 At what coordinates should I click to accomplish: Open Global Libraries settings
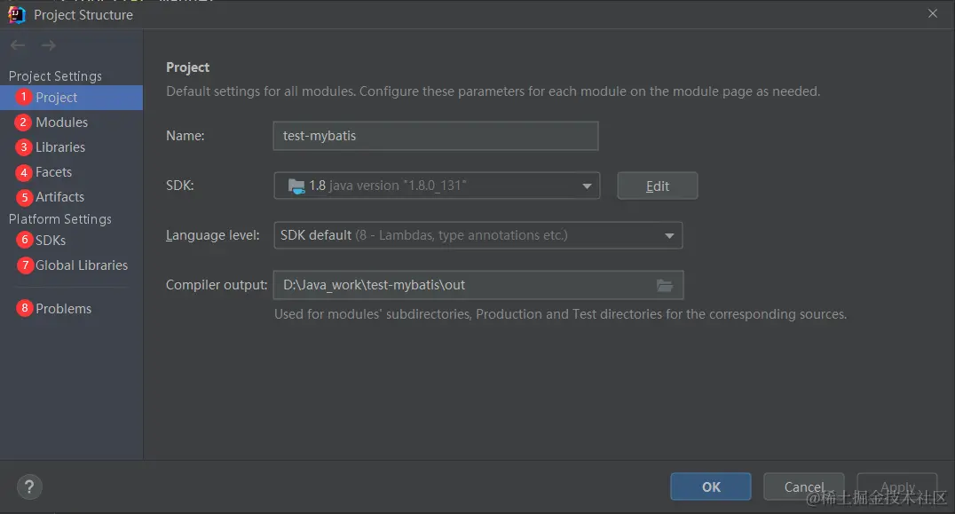tap(81, 265)
